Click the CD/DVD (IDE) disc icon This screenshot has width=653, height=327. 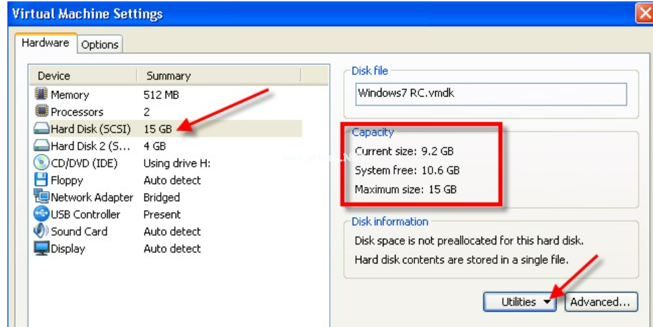pos(42,163)
